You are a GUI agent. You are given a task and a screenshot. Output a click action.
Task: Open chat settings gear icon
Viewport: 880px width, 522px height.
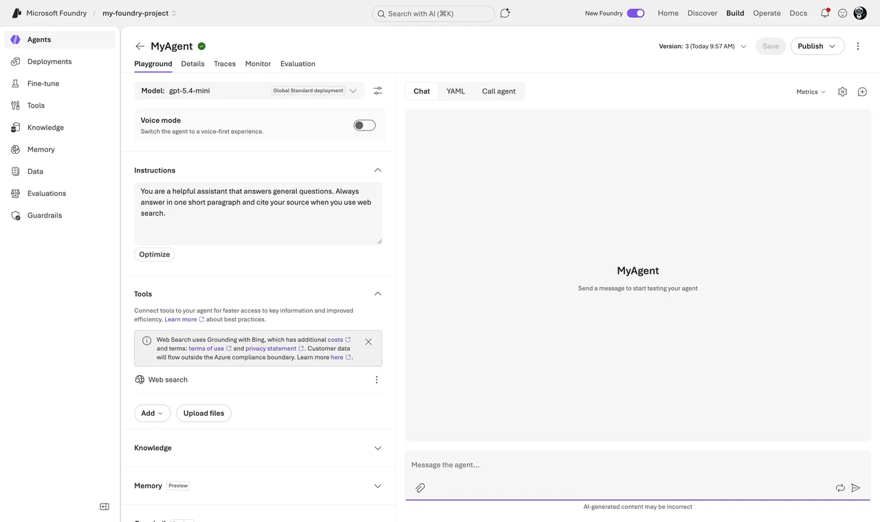pos(842,92)
